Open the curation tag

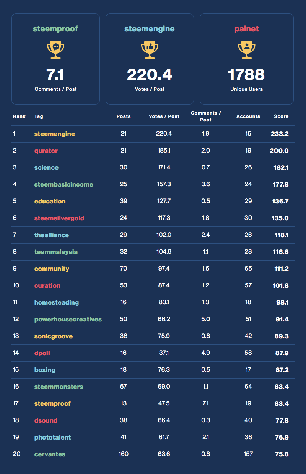47,285
